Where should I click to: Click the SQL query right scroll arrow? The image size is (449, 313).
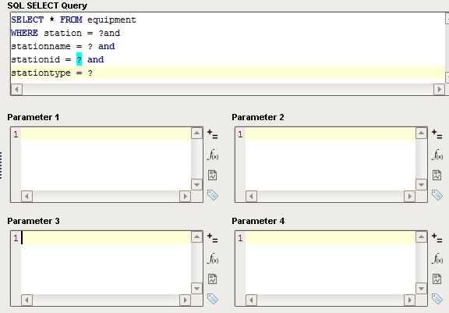pyautogui.click(x=439, y=90)
